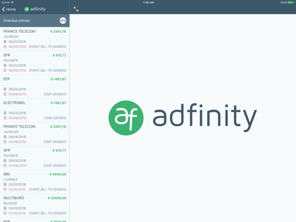Click the clock icon in the first FRANCE TELECOM entry

pos(5,47)
